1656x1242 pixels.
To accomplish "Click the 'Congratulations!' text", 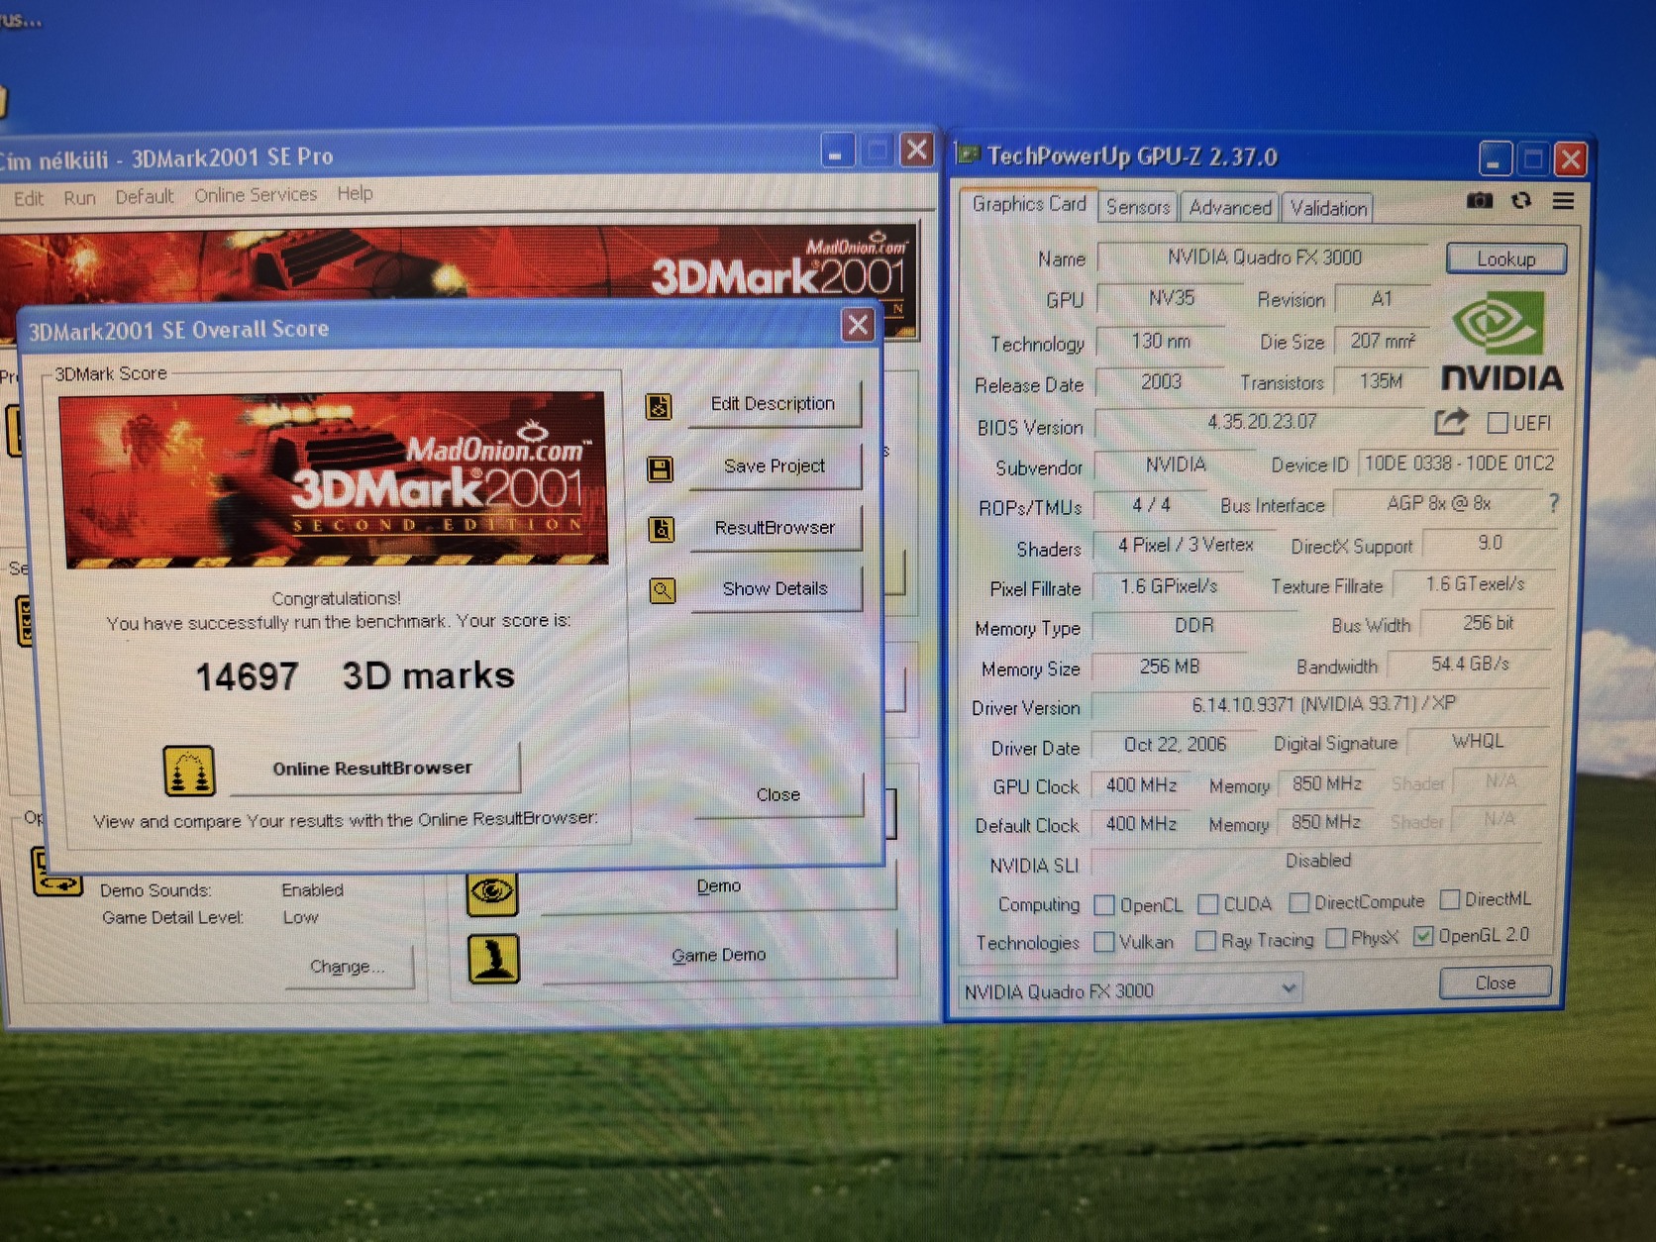I will (336, 599).
